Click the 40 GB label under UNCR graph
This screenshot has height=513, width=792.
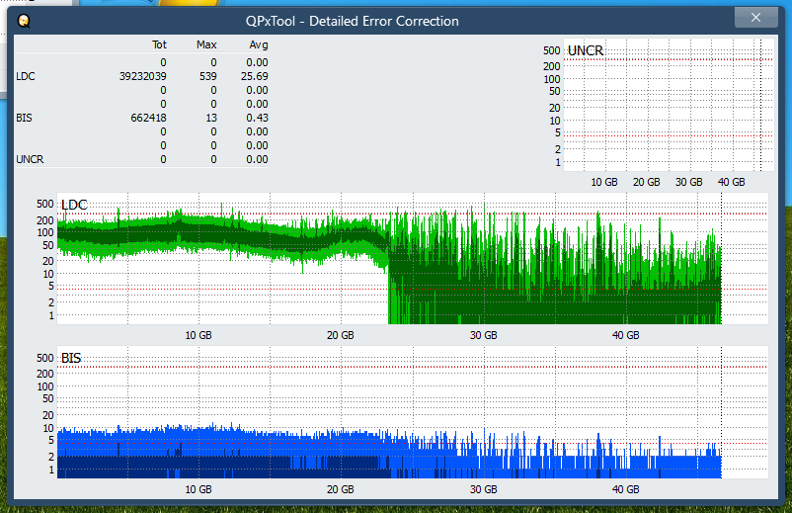[731, 182]
